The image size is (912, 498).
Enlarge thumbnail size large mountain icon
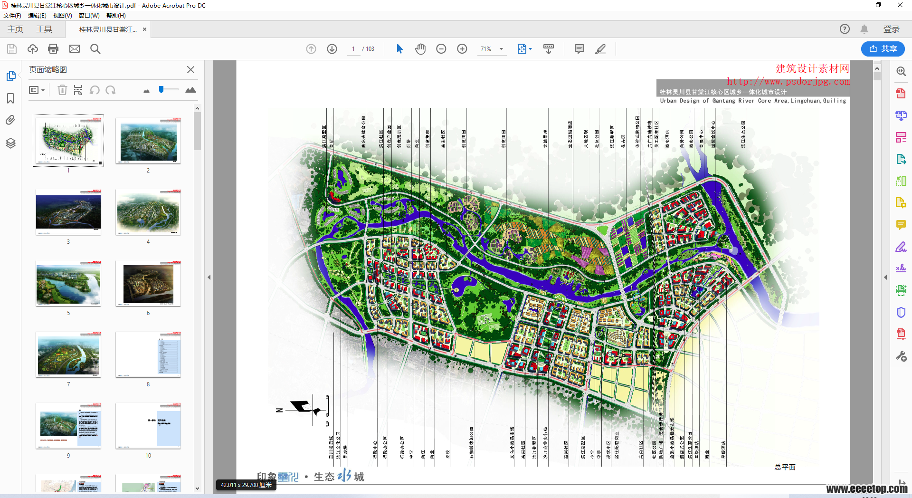click(x=190, y=90)
